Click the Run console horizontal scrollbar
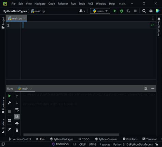 coord(71,135)
